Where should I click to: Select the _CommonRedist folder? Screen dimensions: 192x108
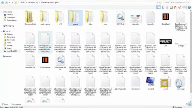(30, 18)
